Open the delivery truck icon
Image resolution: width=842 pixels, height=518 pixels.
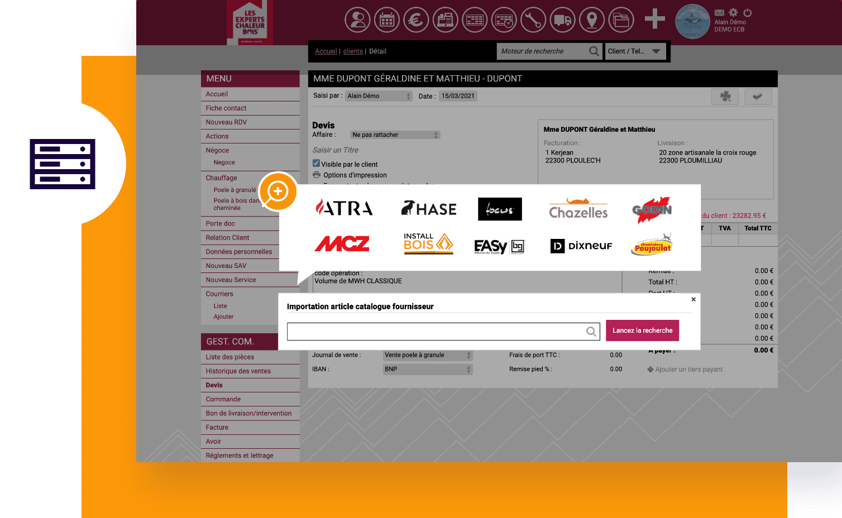pyautogui.click(x=563, y=20)
